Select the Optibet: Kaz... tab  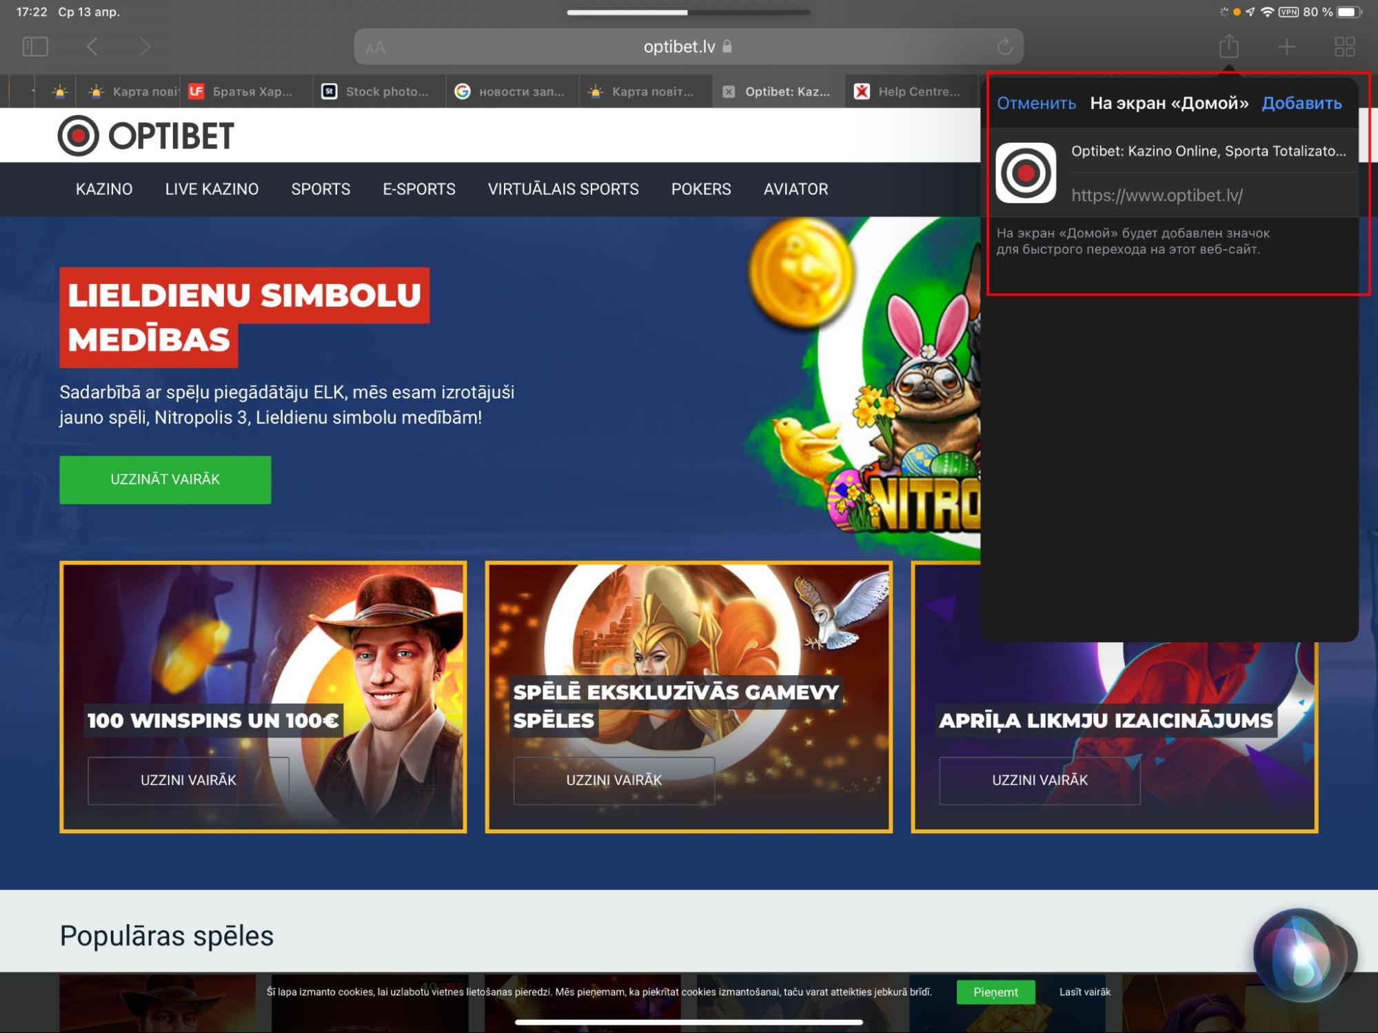point(779,92)
